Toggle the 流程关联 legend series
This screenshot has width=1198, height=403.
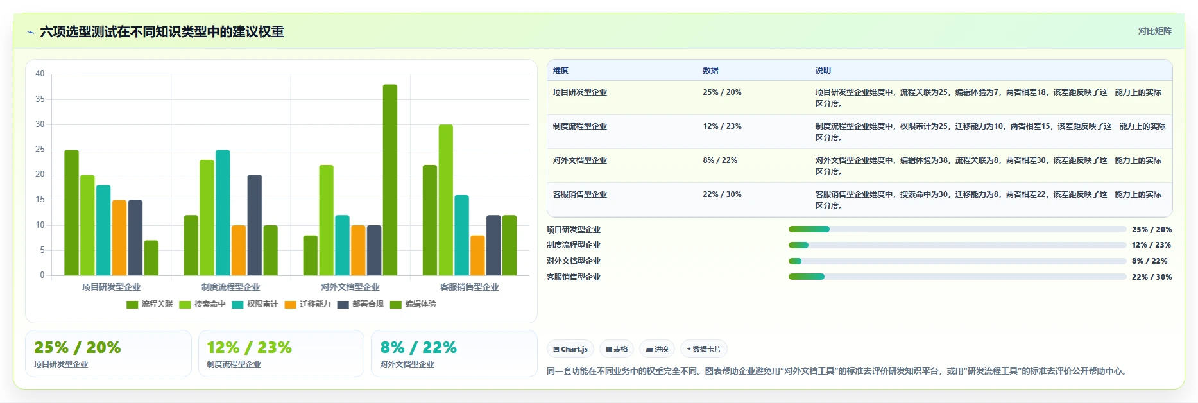pyautogui.click(x=150, y=304)
